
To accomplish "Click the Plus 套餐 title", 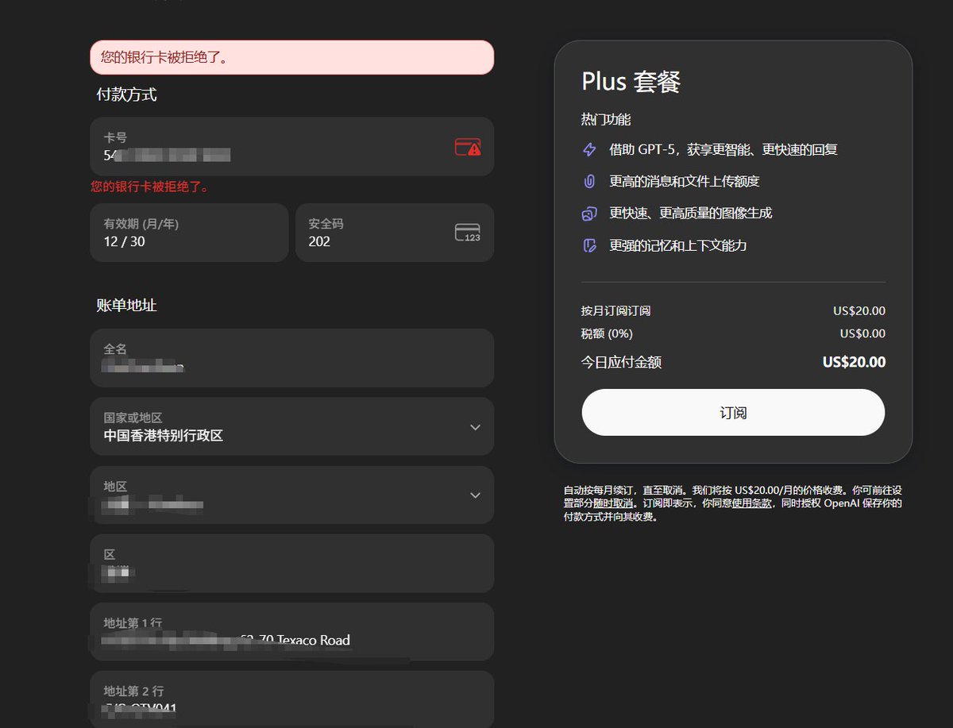I will [x=631, y=82].
